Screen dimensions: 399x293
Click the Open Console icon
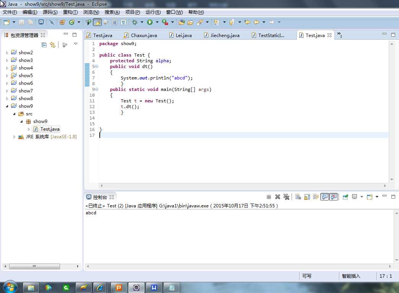tap(370, 197)
